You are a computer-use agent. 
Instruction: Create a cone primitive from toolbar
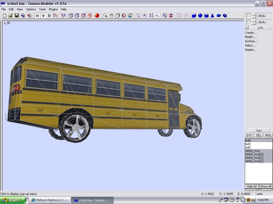pos(212,16)
